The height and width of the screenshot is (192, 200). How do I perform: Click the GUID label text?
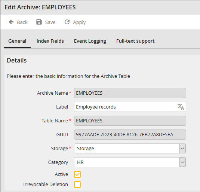tap(62, 135)
